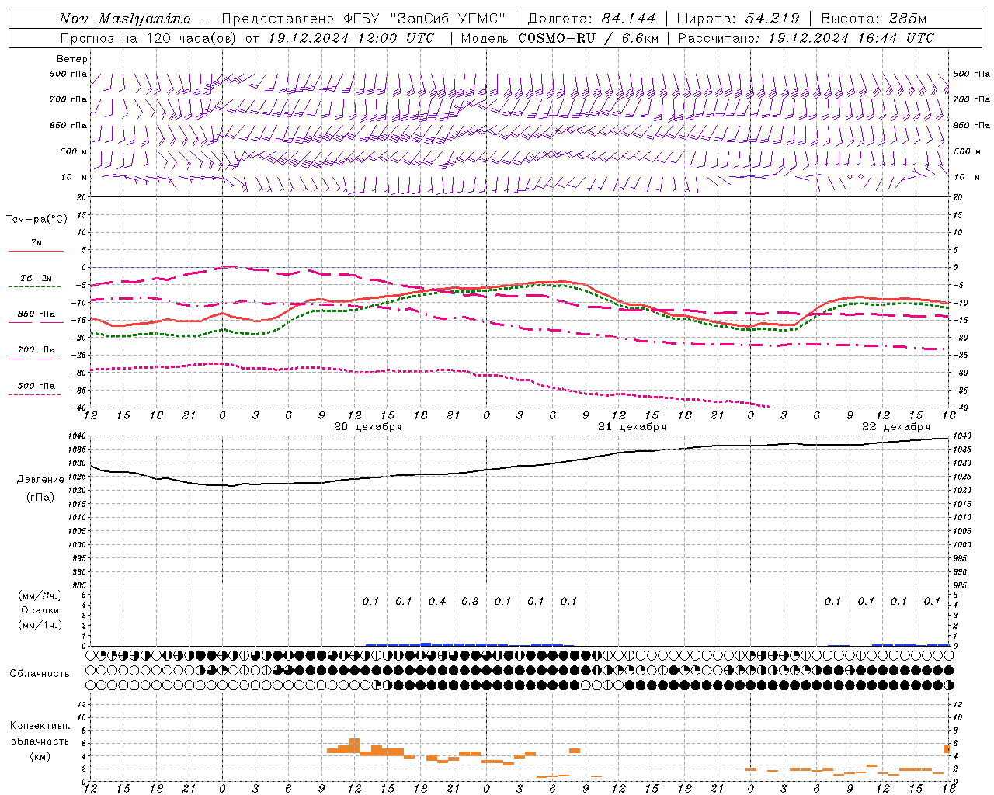The image size is (994, 795).
Task: Click the 2м temperature legend entry
Action: point(36,243)
